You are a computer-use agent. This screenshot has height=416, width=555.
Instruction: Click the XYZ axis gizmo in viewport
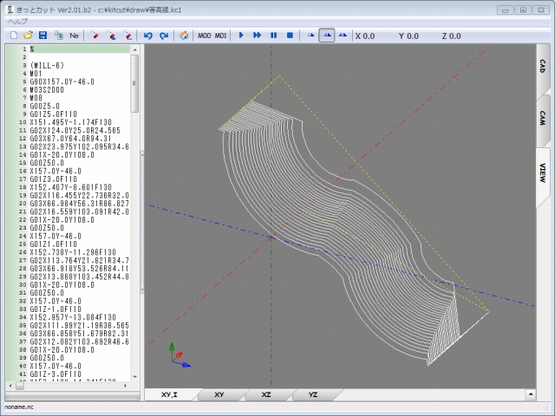pyautogui.click(x=180, y=356)
